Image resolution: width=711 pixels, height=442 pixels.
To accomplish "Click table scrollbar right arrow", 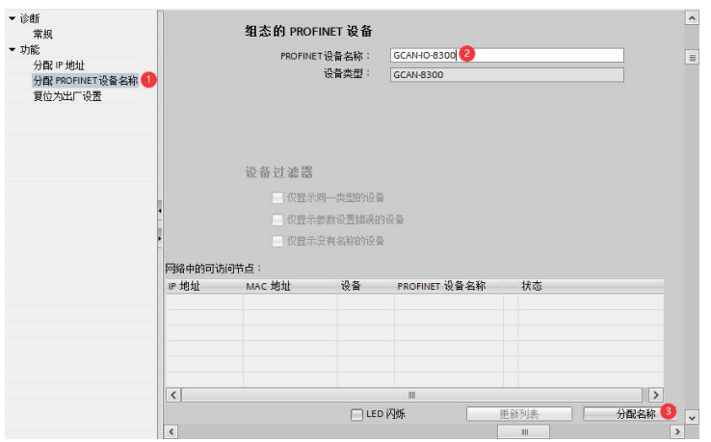I will [x=656, y=395].
